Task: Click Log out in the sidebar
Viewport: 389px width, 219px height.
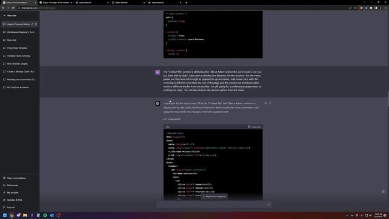Action: coord(19,207)
